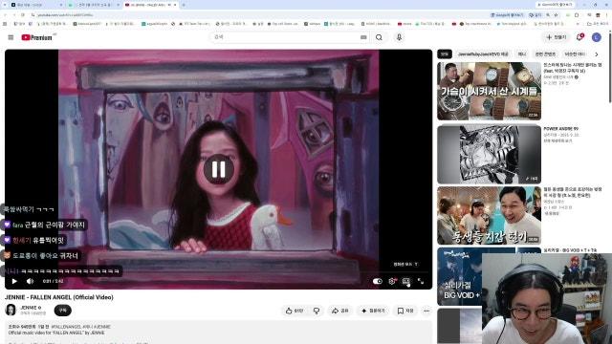Mute the video with the speaker icon
The image size is (612, 344).
tap(30, 281)
